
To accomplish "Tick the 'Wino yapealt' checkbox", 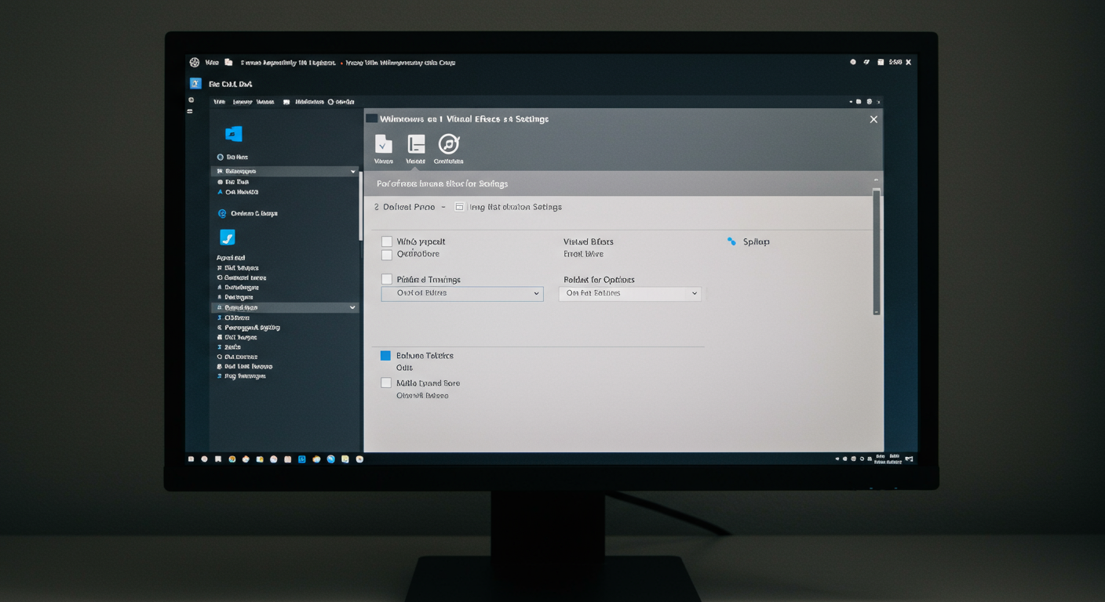I will pos(386,241).
